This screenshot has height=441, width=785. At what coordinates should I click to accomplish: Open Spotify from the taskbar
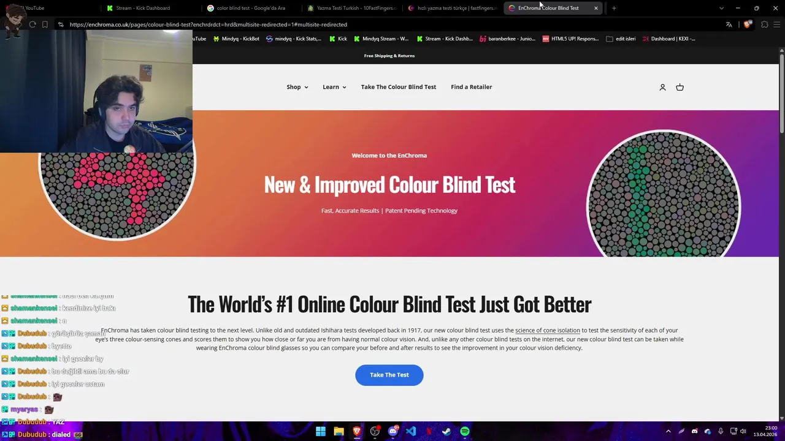click(465, 432)
